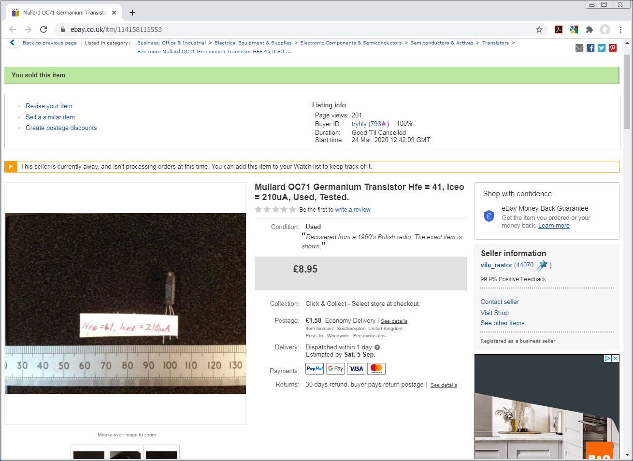Share the listing by email

(x=579, y=48)
